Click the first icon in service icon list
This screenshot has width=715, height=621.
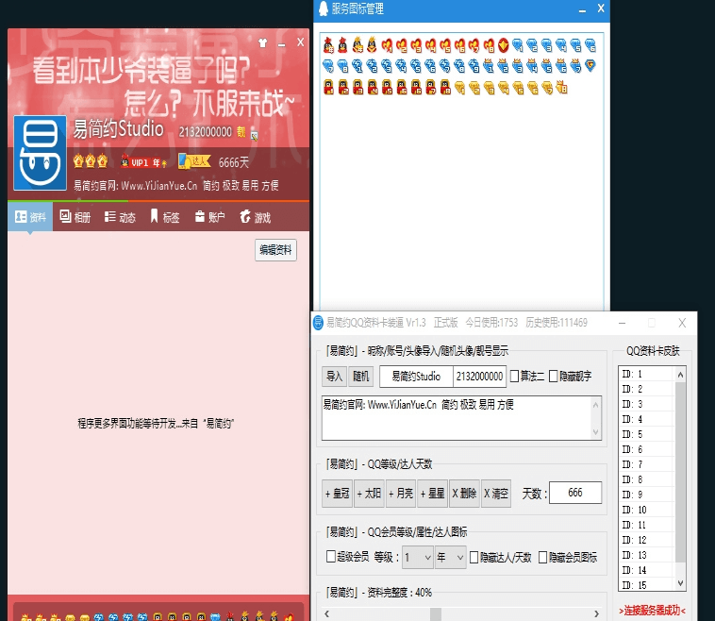click(x=327, y=45)
